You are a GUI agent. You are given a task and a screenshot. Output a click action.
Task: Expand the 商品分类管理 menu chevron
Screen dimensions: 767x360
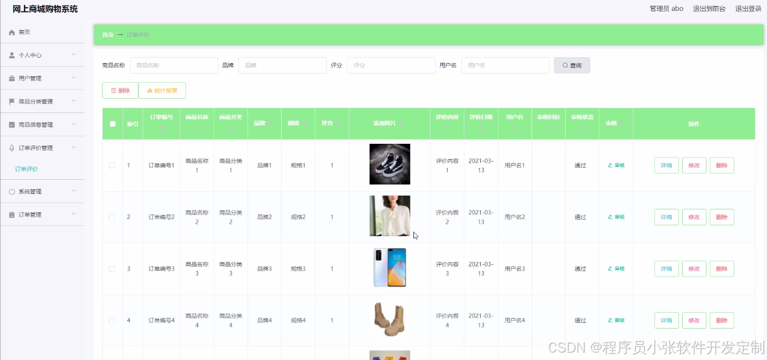(74, 101)
